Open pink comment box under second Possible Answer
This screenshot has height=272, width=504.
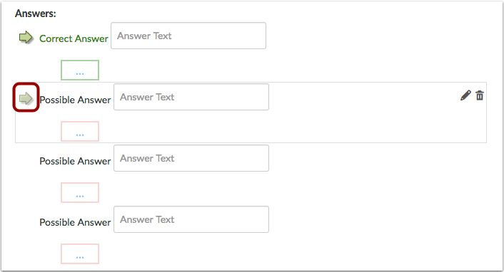[x=80, y=192]
